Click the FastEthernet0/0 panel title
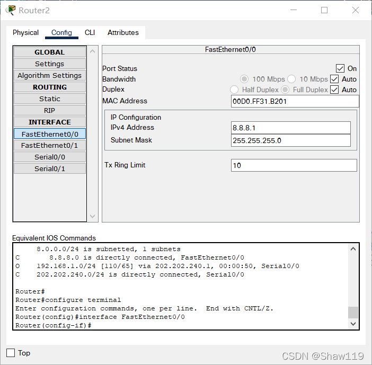 (231, 50)
